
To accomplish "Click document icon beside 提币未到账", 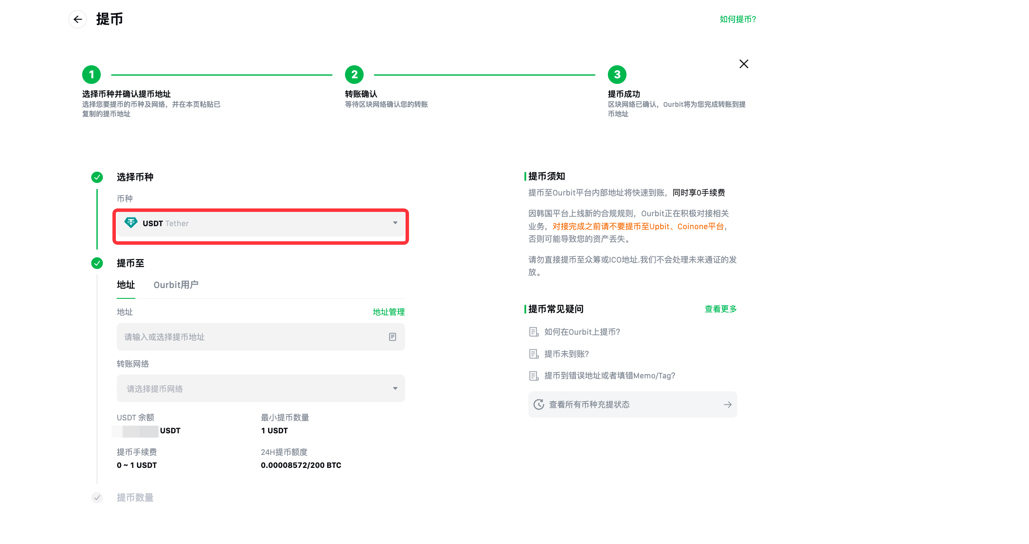I will coord(534,354).
